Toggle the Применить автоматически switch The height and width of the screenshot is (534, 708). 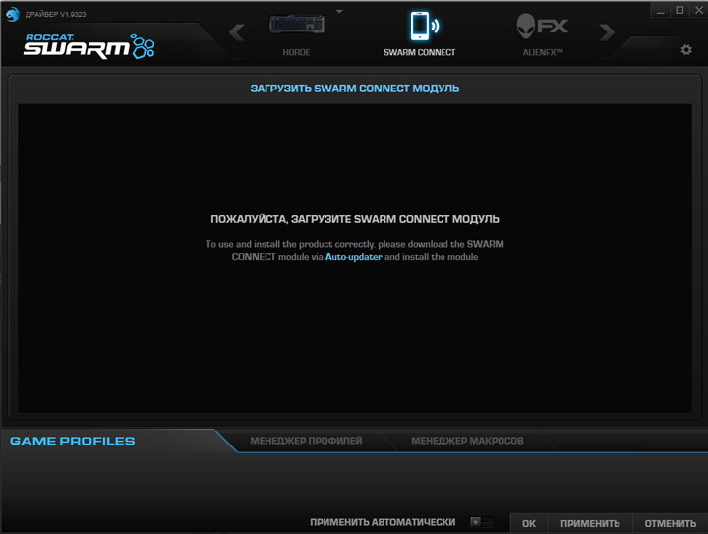coord(481,522)
